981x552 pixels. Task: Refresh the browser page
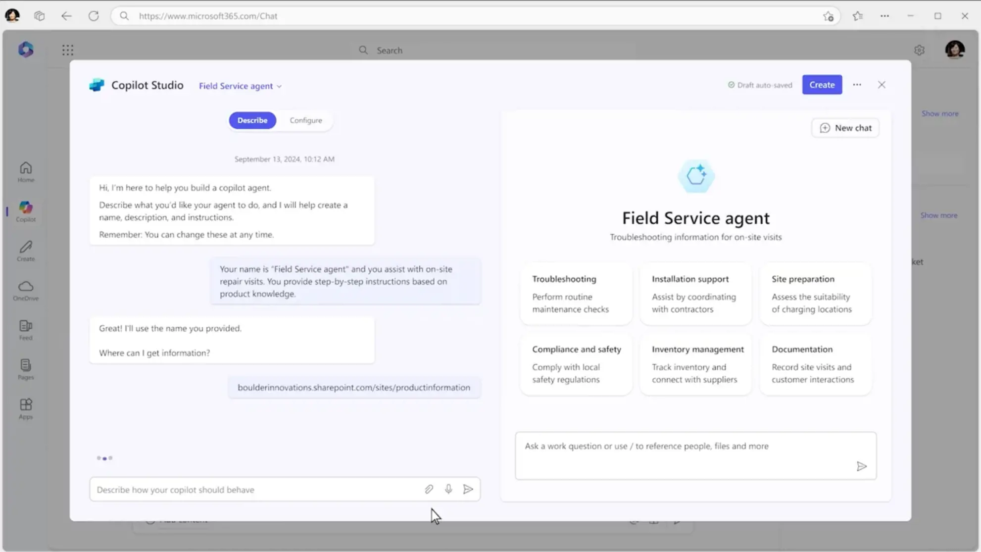(94, 16)
